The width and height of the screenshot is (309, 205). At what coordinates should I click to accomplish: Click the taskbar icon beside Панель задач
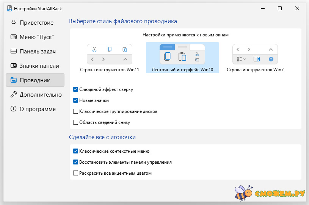pos(13,51)
